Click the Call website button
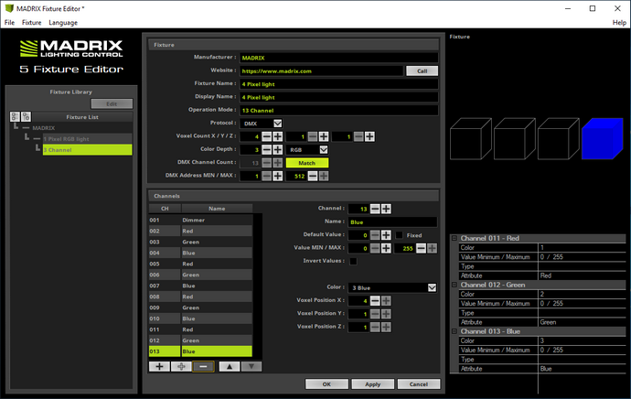 click(x=422, y=70)
